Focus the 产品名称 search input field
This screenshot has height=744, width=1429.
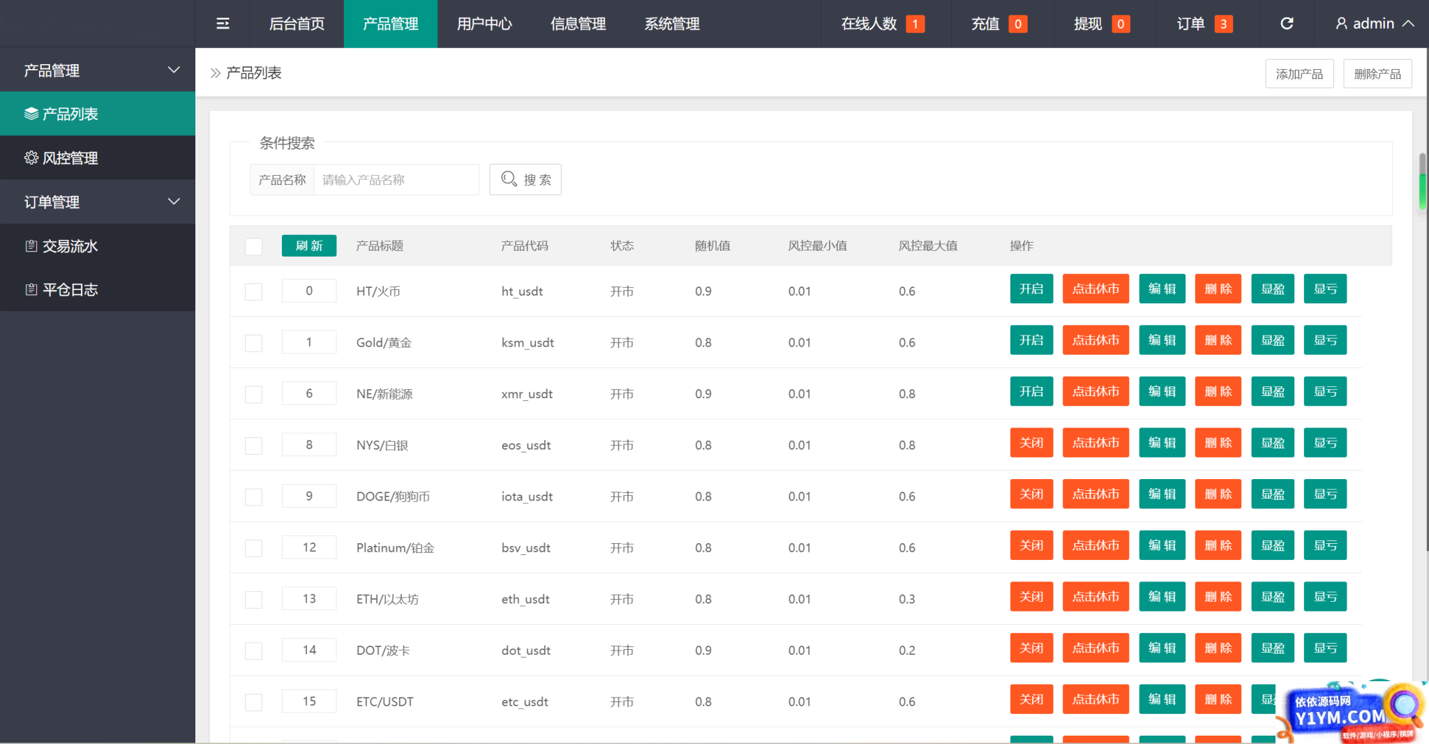pos(396,179)
